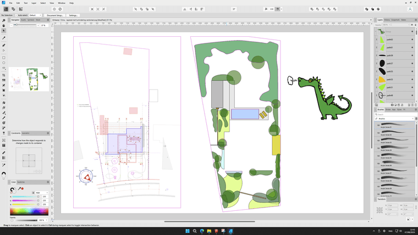The image size is (418, 235).
Task: Select the Zoom tool at the top of the tools
Action: pyautogui.click(x=4, y=20)
